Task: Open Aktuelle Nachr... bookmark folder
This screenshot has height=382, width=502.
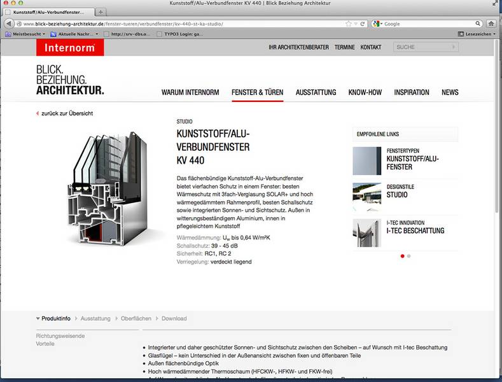Action: pos(74,34)
